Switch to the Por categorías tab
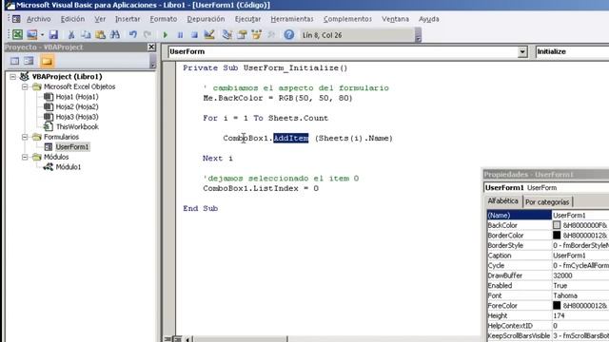The width and height of the screenshot is (609, 342). pos(547,202)
